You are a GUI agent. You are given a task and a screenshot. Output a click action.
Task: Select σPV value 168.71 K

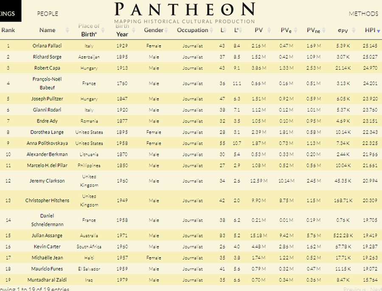[343, 201]
